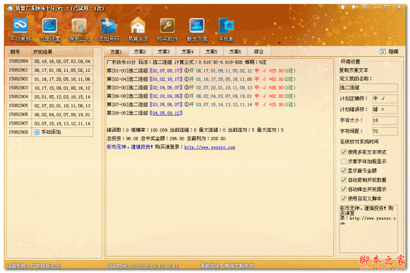
Task: Open the 搜索公式 tool
Action: (79, 26)
